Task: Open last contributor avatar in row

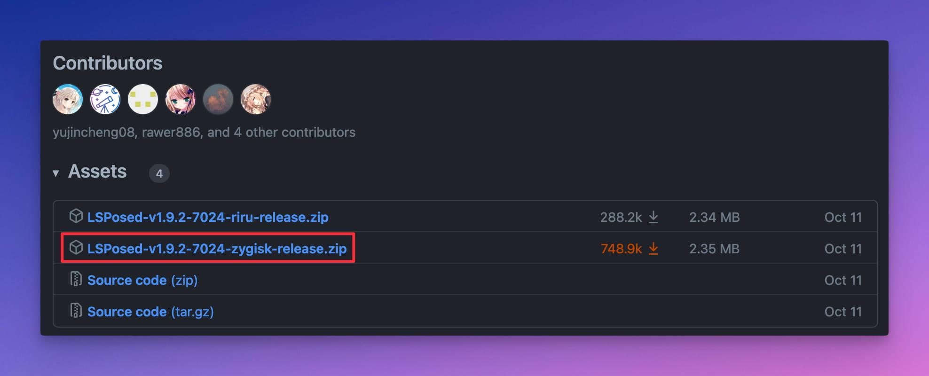Action: (x=256, y=99)
